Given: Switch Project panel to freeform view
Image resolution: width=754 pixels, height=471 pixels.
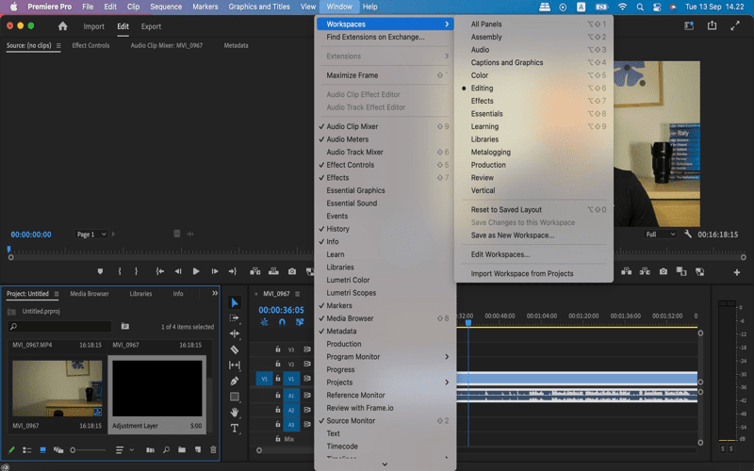Looking at the screenshot, I should pyautogui.click(x=58, y=450).
